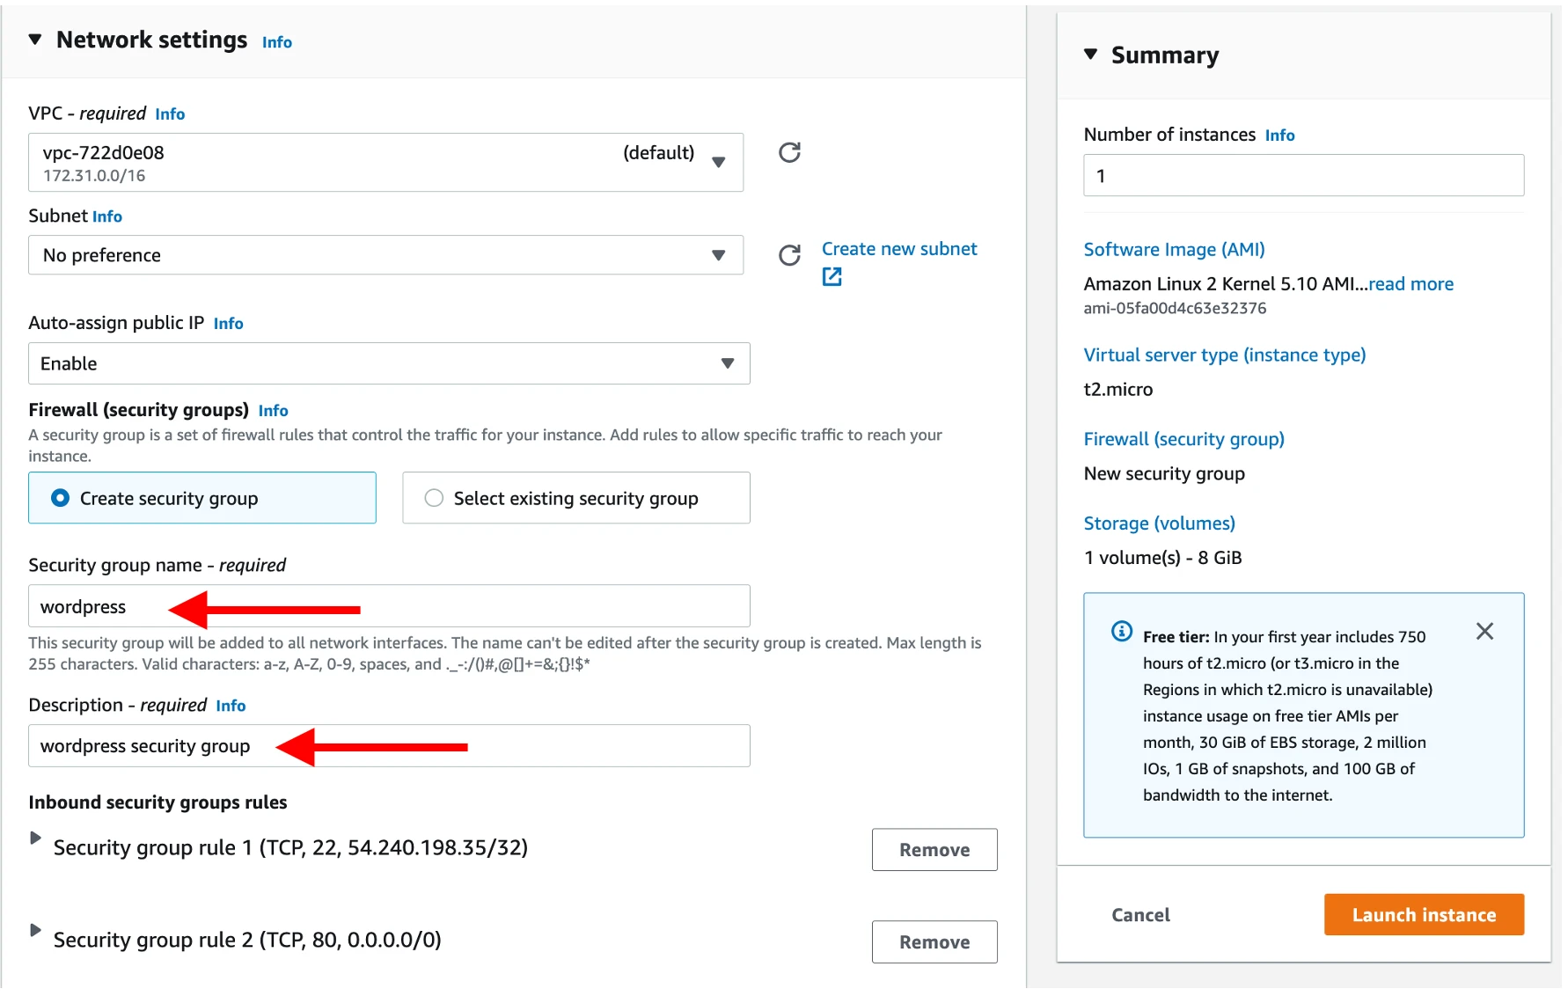Collapse the Network settings section

[x=35, y=40]
